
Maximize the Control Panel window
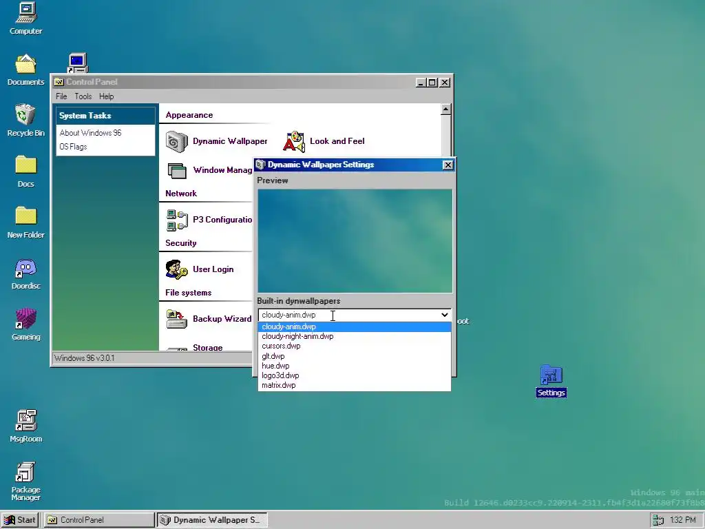tap(432, 83)
